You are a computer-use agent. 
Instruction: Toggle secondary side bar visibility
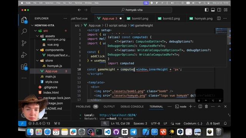click(219, 10)
